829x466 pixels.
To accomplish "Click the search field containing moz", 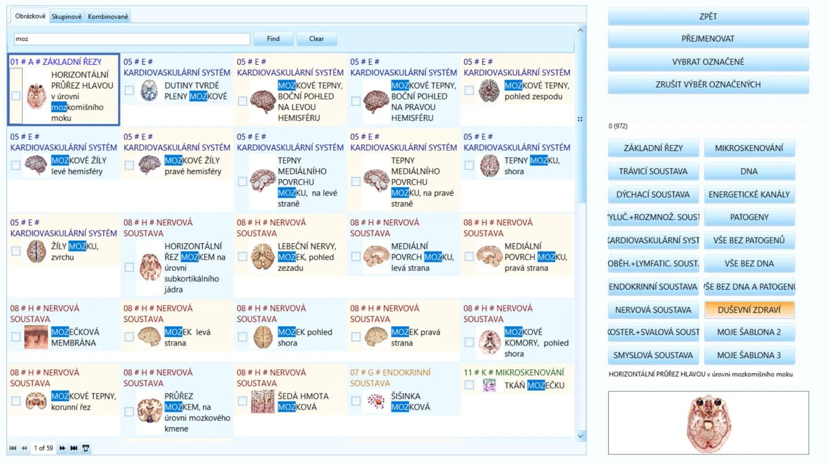I will pos(132,39).
